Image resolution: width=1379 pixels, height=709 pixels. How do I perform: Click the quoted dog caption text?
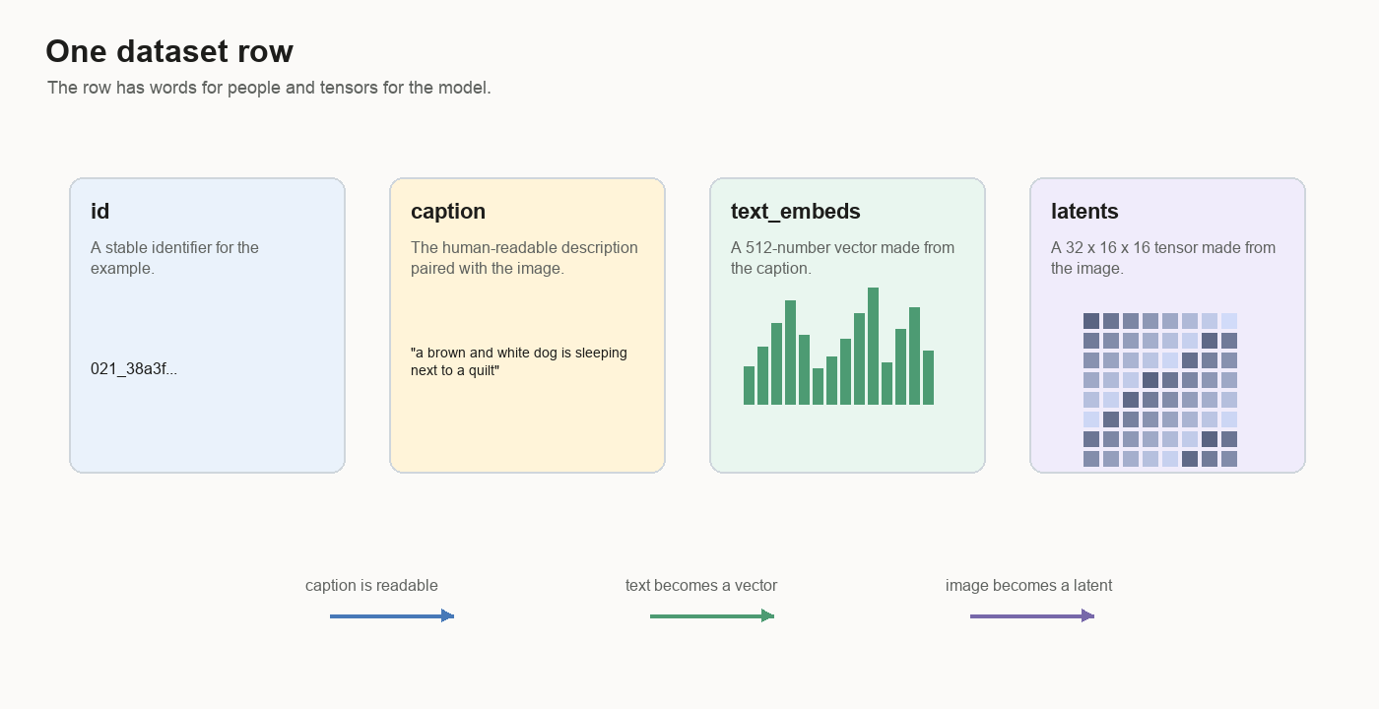[x=519, y=361]
